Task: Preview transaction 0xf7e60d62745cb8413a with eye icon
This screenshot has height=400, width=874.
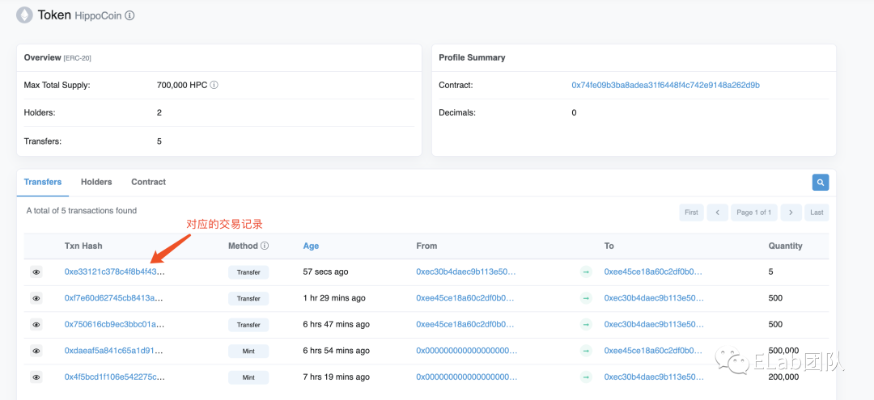Action: (36, 298)
